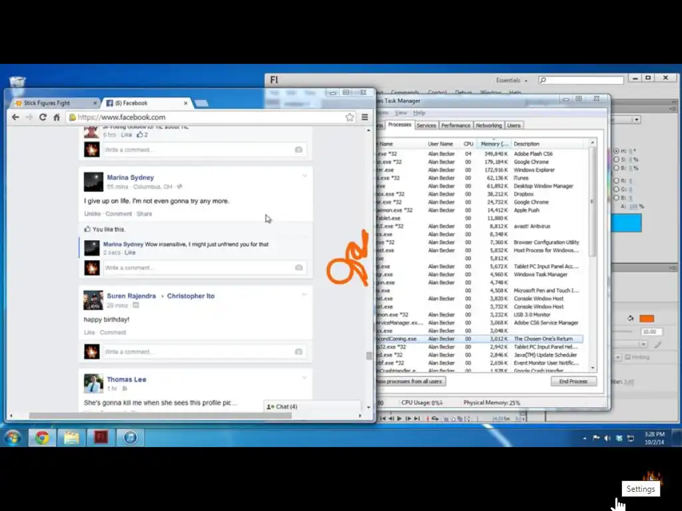Bookmark page with the star icon
The image size is (682, 511).
(x=349, y=117)
